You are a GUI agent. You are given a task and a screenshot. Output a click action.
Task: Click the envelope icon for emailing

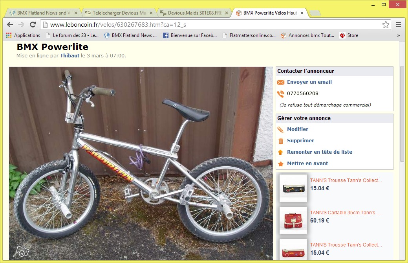point(280,82)
